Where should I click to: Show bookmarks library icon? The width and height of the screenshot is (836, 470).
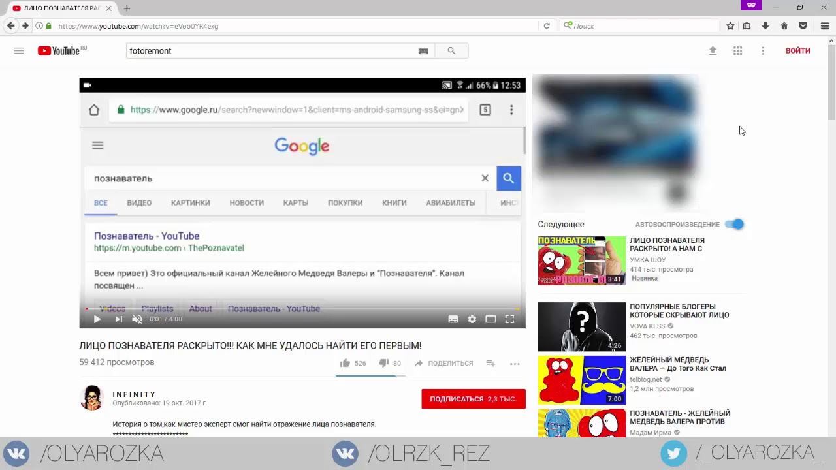pos(747,26)
